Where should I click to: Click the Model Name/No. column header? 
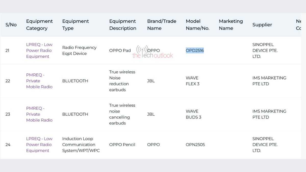click(198, 25)
